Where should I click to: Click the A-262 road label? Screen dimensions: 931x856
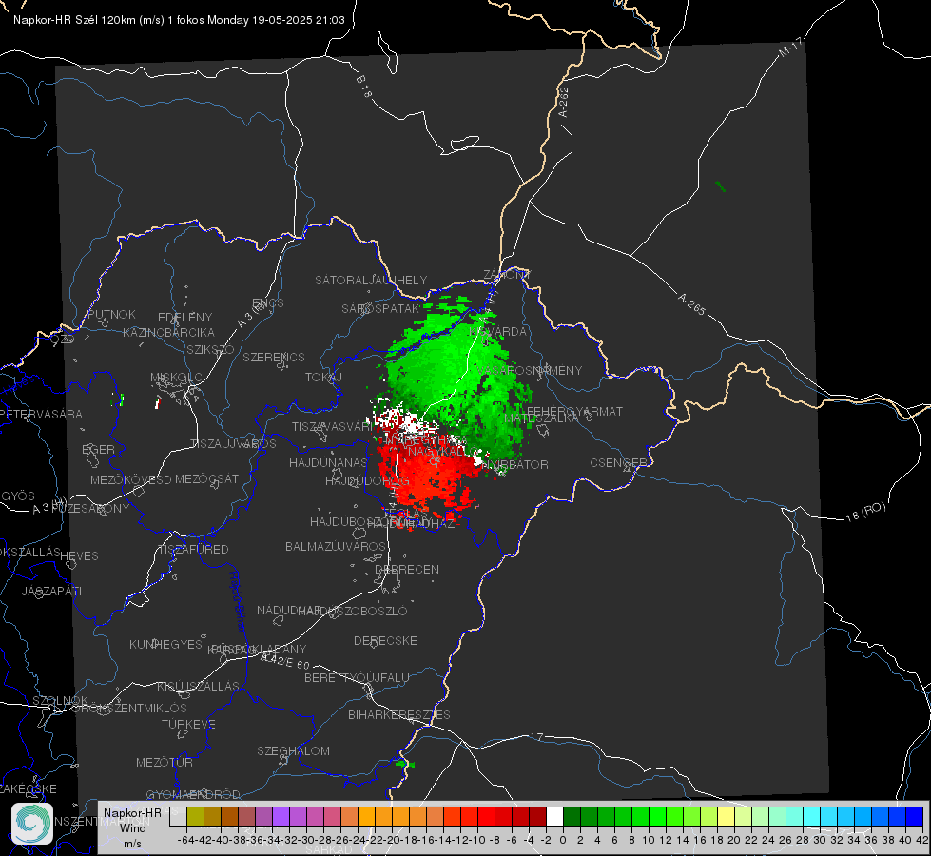[564, 102]
